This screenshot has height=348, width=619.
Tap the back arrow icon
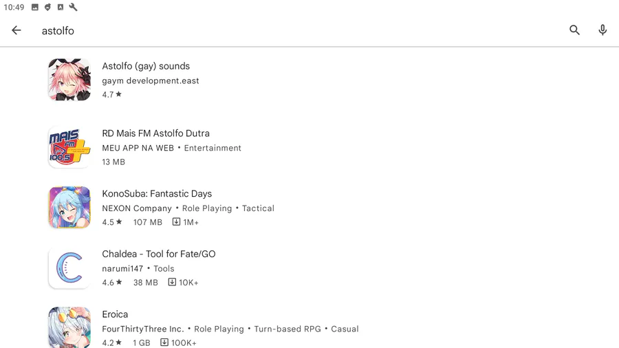pos(17,30)
